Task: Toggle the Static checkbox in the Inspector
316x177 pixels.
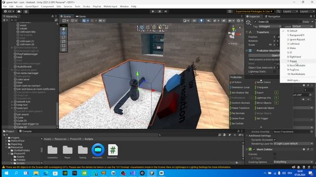Action: point(300,22)
